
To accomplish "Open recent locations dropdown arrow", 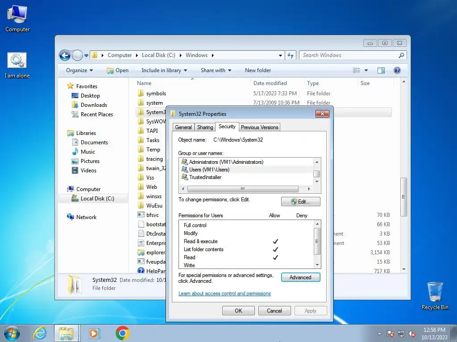I will tap(86, 55).
